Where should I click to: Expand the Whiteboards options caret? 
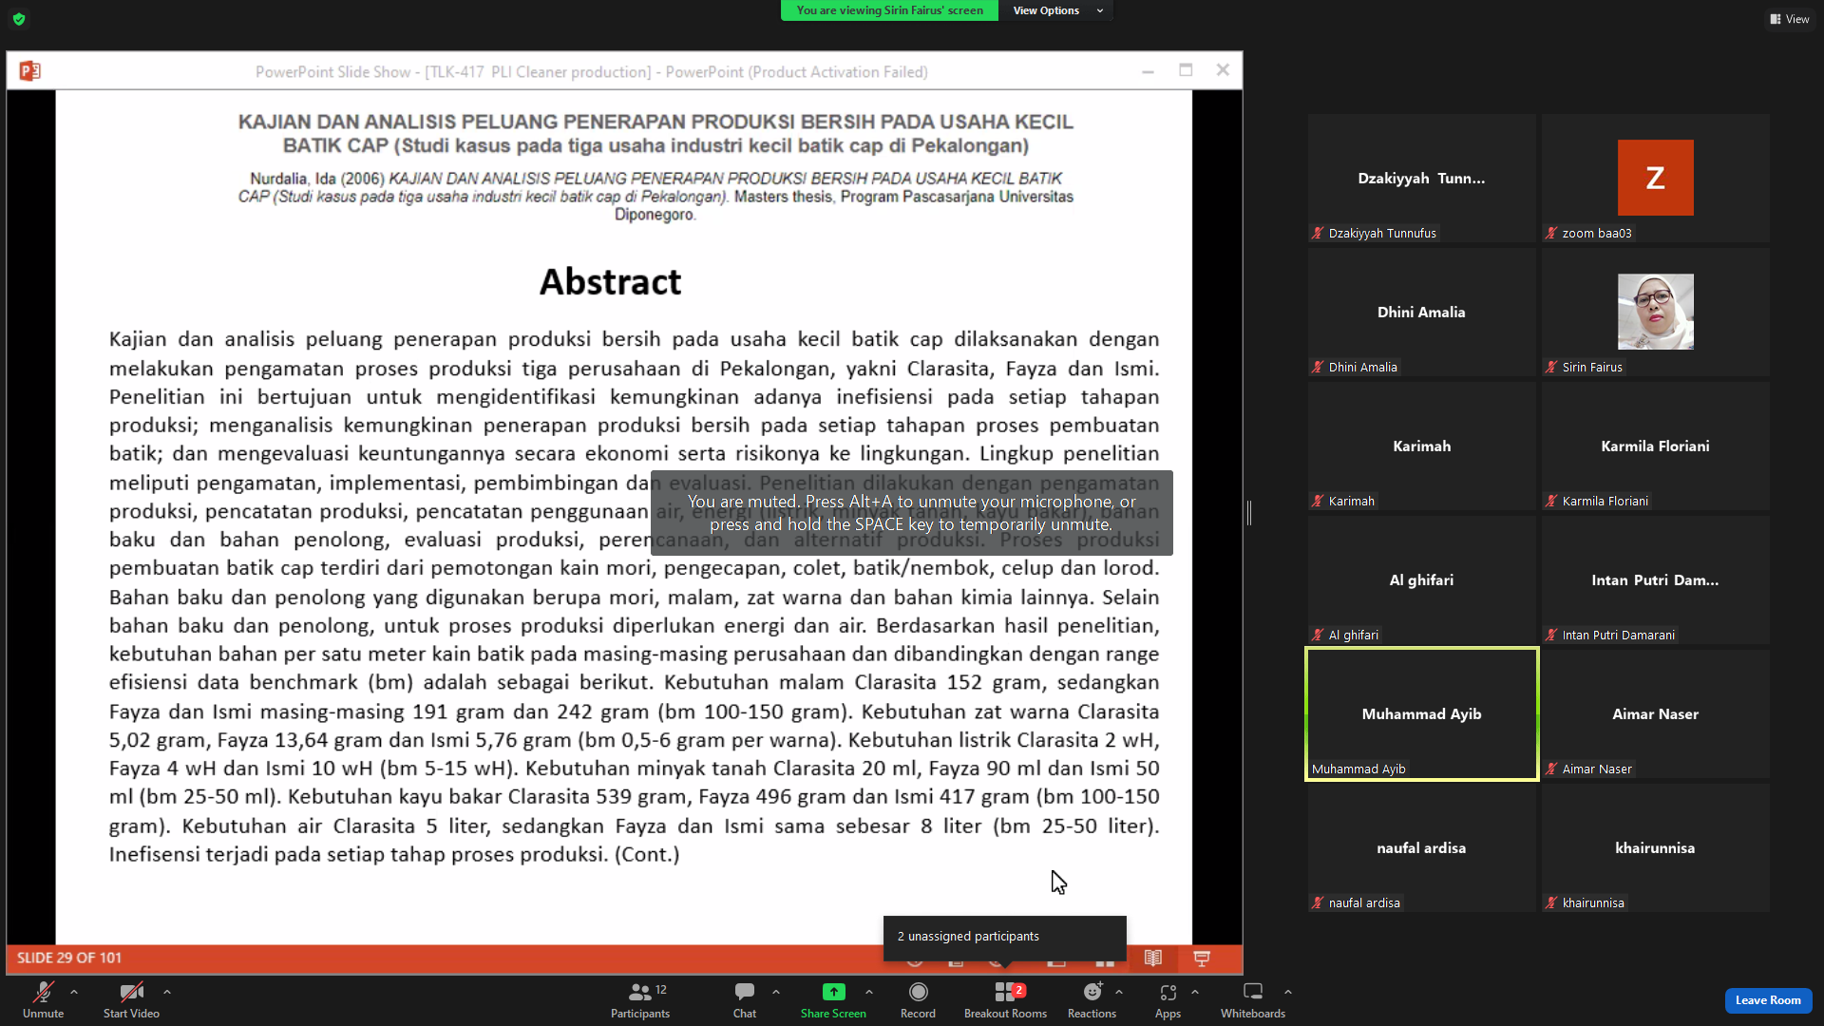coord(1288,992)
